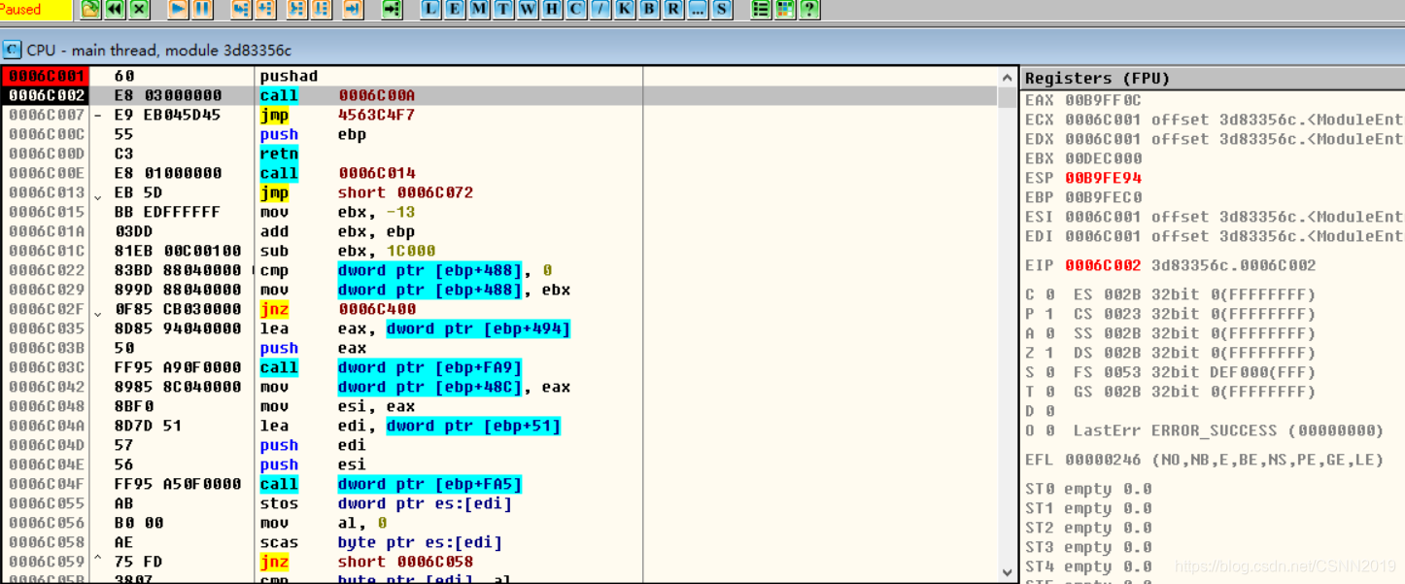Click the CPU window system icon

12,50
